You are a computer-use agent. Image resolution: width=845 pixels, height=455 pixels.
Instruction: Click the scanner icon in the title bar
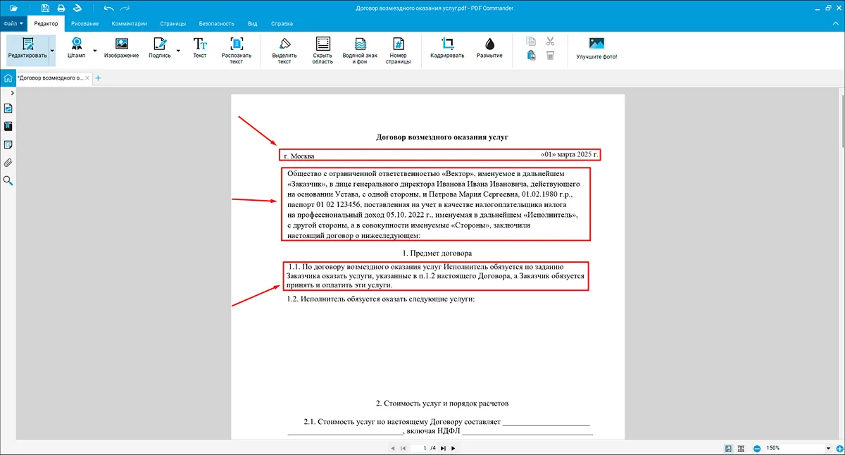(77, 8)
